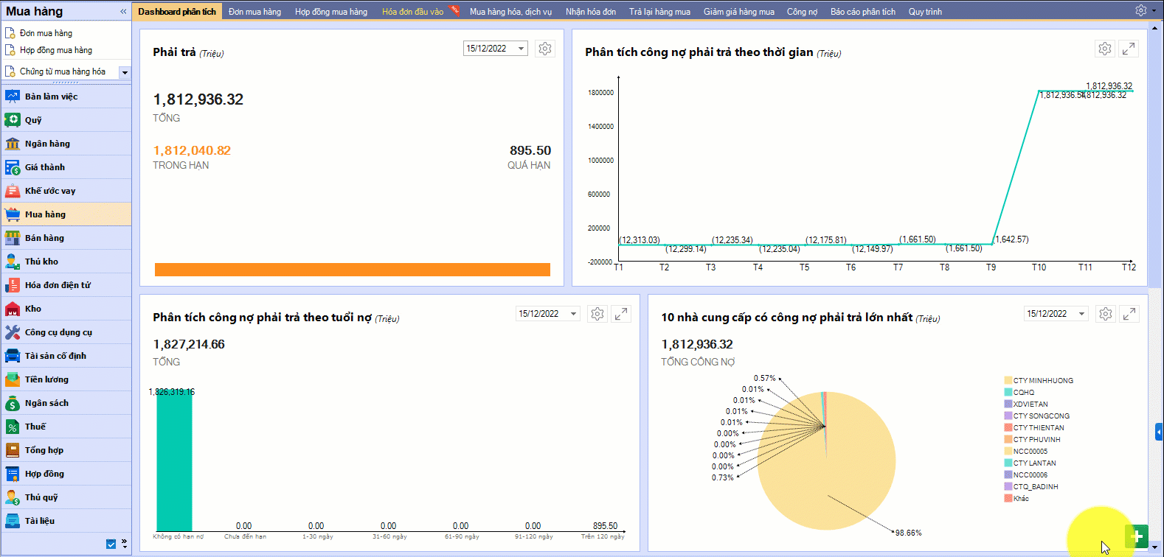Open Hóa đơn điện tử module
The image size is (1164, 557).
click(58, 285)
